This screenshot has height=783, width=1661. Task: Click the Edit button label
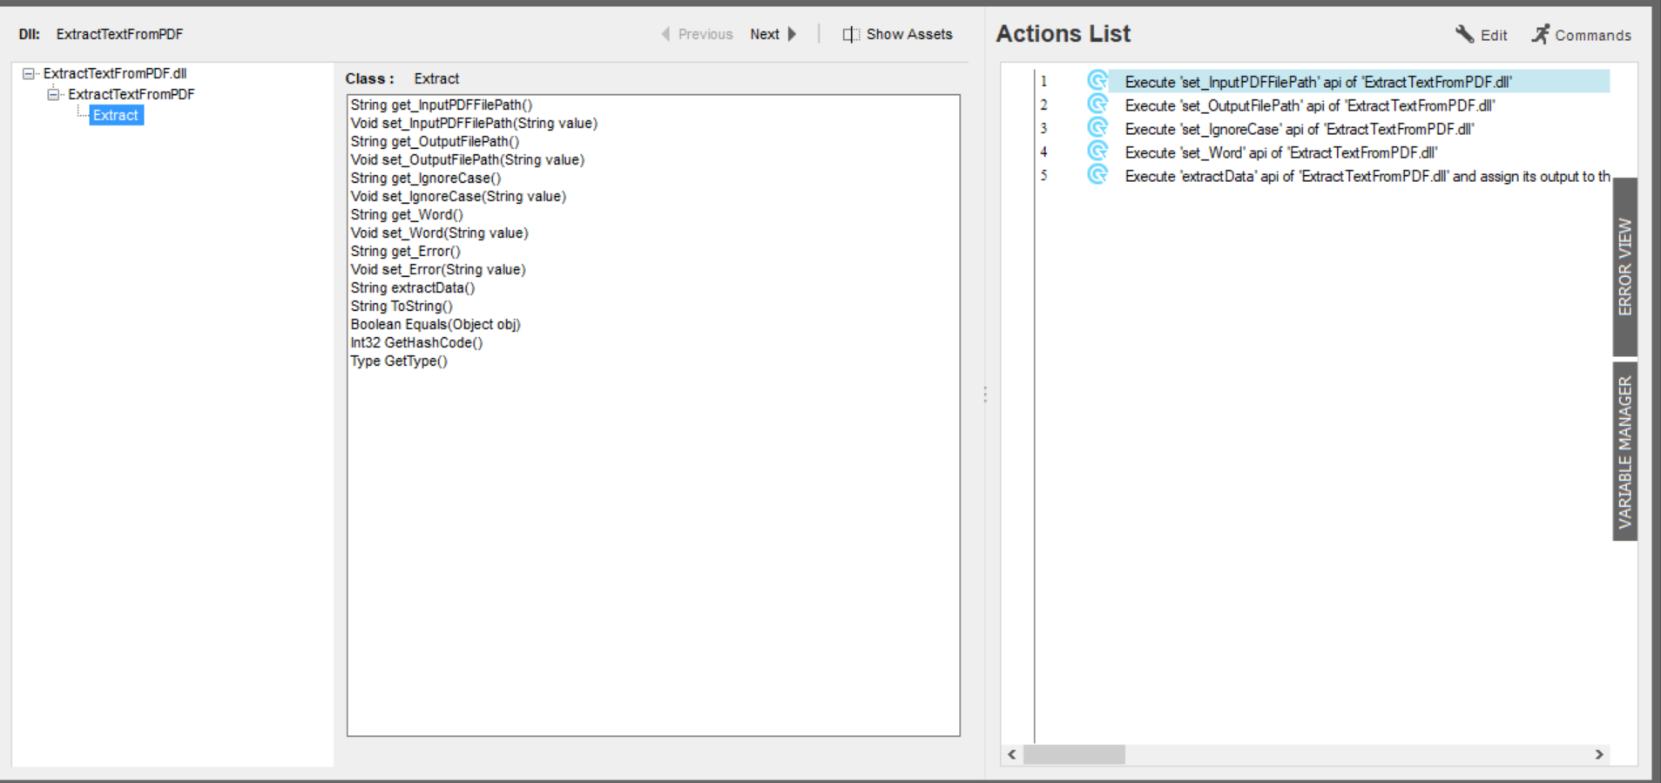(1494, 35)
